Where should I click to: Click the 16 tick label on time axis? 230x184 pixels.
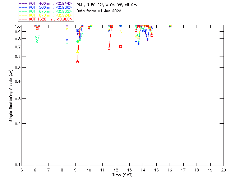pos(170,170)
